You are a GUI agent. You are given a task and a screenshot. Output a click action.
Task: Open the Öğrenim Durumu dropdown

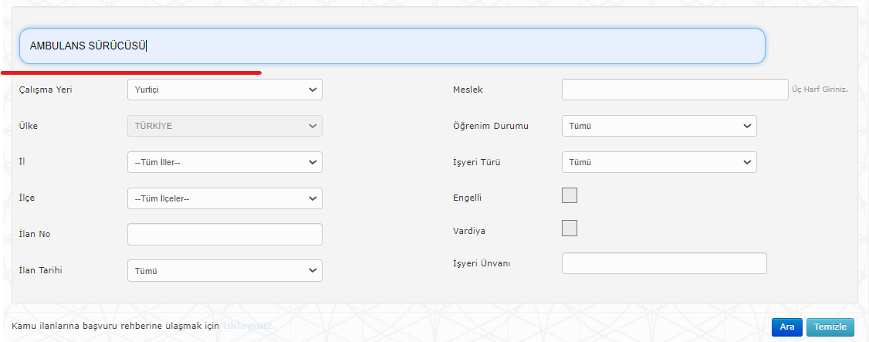pyautogui.click(x=659, y=126)
